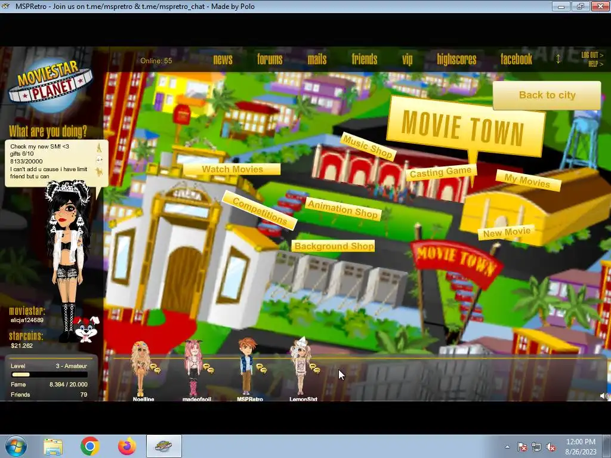
Task: Open My Movies label
Action: 527,181
